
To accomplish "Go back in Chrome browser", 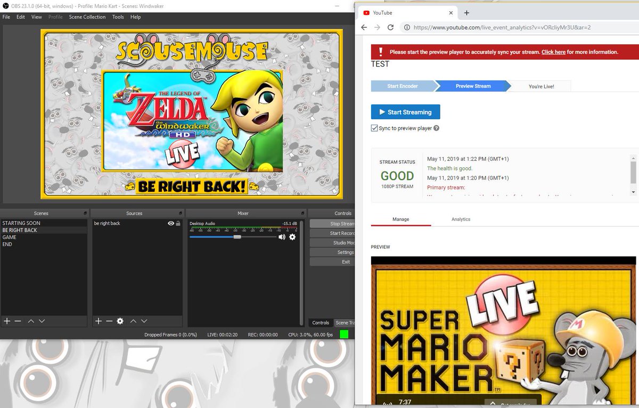I will (x=364, y=27).
